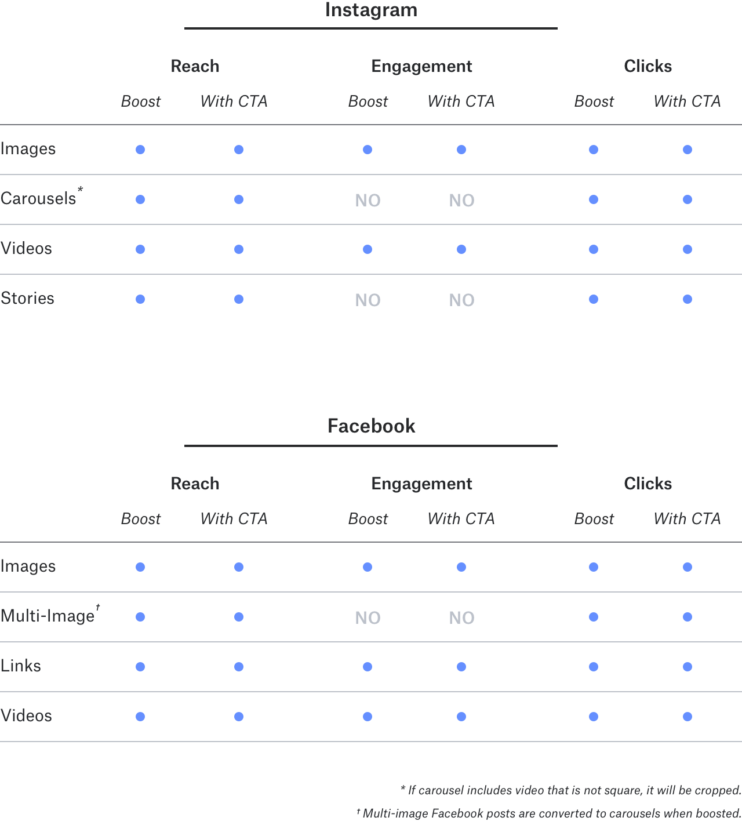Click Instagram Carousels Reach With CTA dot
Viewport: 742px width, 821px height.
coord(239,199)
